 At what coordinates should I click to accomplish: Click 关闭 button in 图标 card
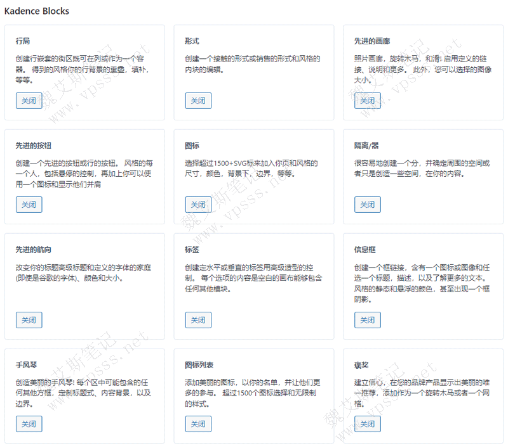198,205
